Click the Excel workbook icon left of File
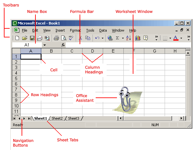Image resolution: width=193 pixels, height=150 pixels. (17, 30)
